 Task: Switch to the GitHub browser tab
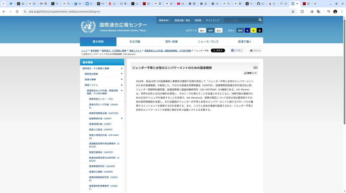point(260,4)
